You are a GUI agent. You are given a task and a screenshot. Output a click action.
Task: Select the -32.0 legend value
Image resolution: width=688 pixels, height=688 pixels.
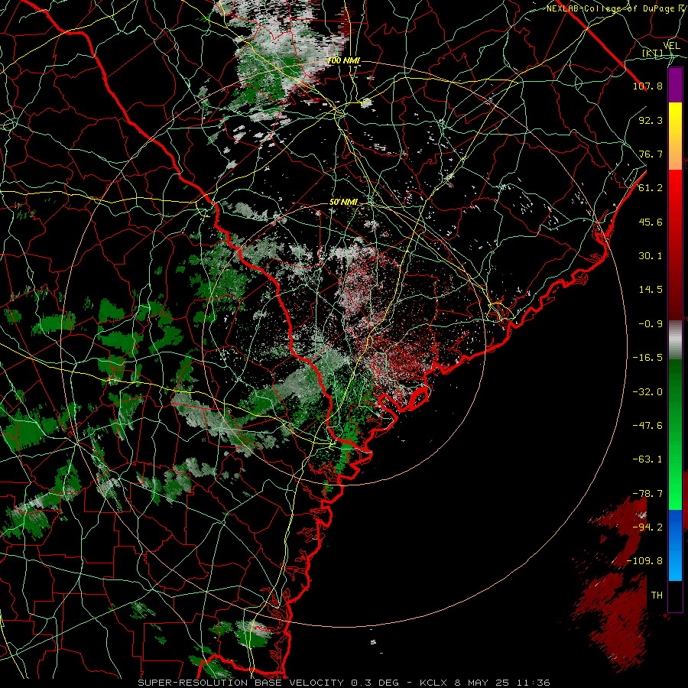647,392
